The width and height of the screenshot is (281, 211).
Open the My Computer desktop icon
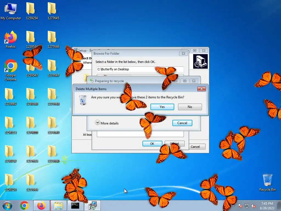point(11,11)
